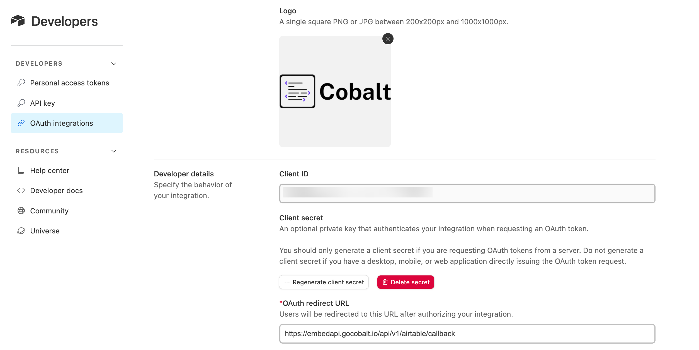The image size is (699, 350).
Task: Focus the OAuth redirect URL field
Action: tap(467, 334)
